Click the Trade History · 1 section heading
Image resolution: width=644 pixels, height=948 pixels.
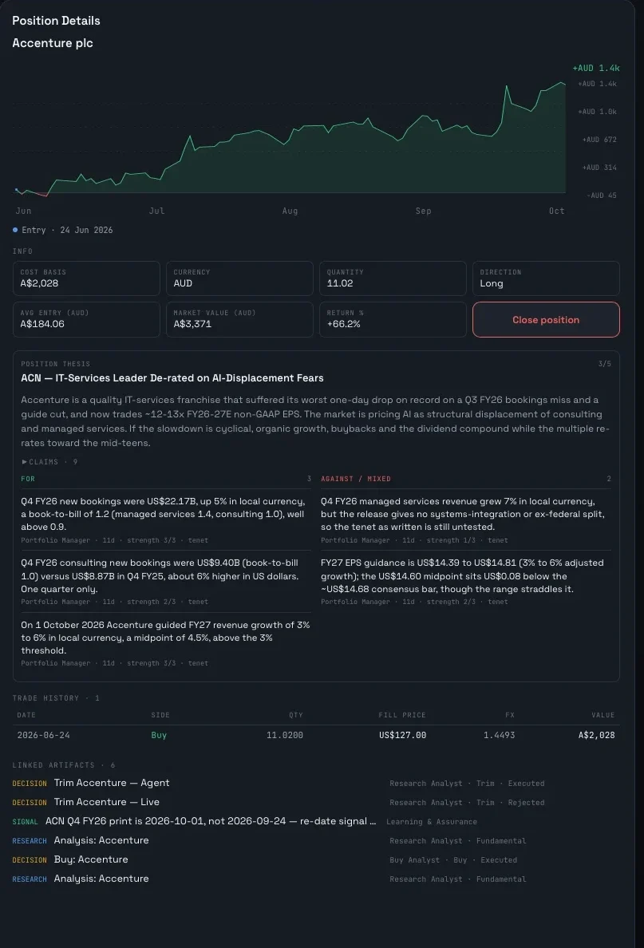[56, 698]
